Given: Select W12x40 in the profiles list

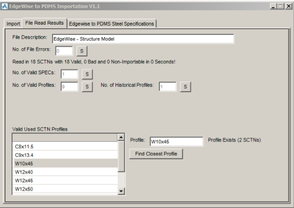Looking at the screenshot, I should click(x=65, y=172).
